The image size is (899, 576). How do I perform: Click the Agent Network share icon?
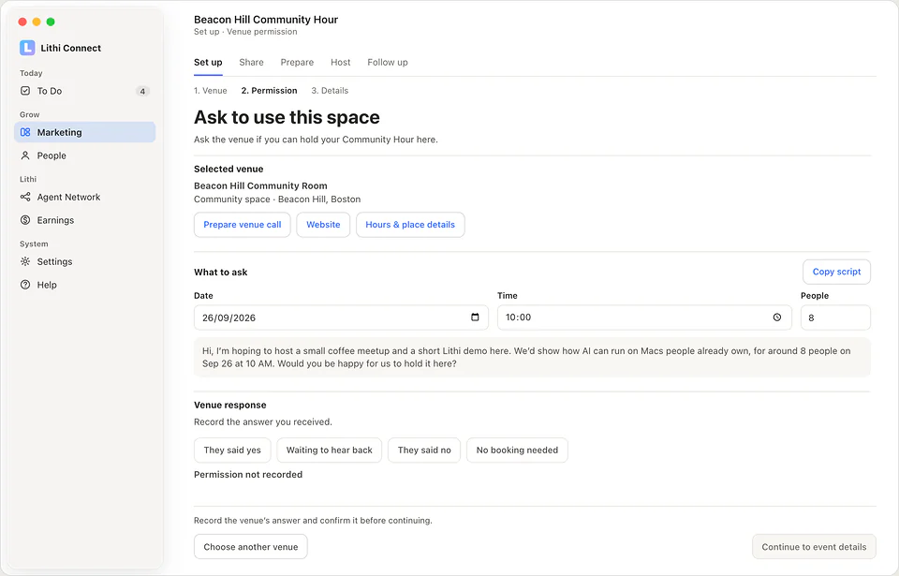click(25, 197)
